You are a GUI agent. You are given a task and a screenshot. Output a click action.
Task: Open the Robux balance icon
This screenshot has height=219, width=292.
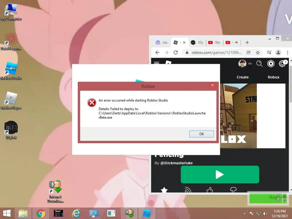coord(271,64)
